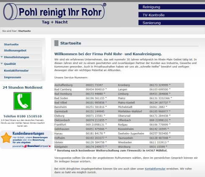Click Telefon 0180 1510510
Screen dimensions: 205x177
[x=23, y=116]
